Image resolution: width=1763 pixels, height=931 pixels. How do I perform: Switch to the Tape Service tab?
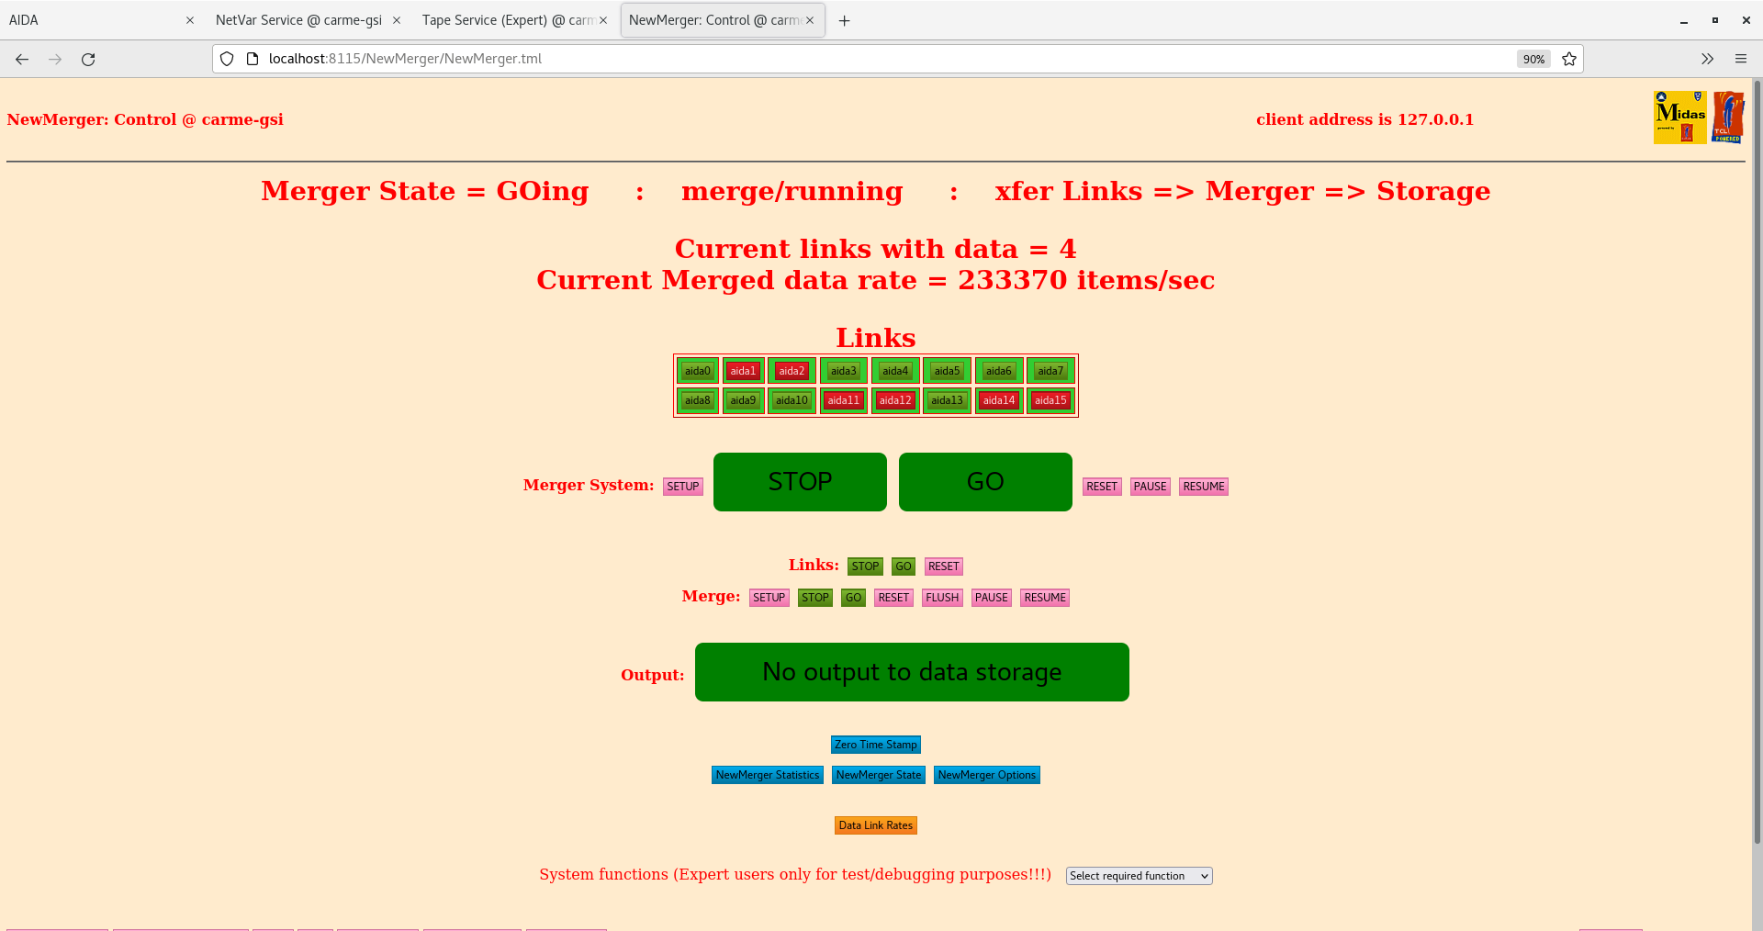tap(507, 19)
